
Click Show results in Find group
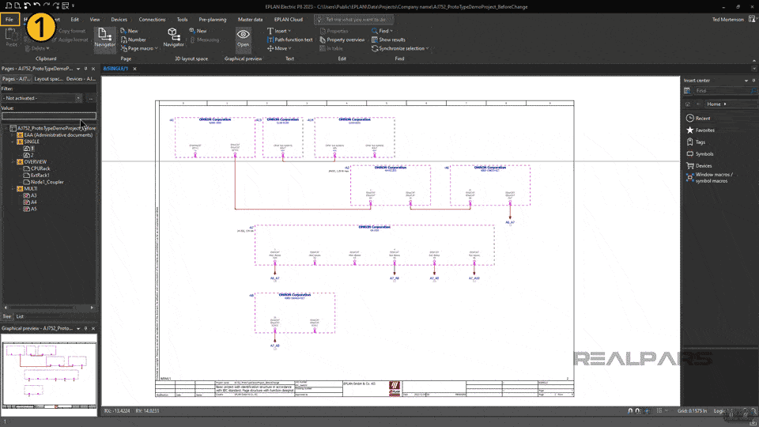(389, 40)
